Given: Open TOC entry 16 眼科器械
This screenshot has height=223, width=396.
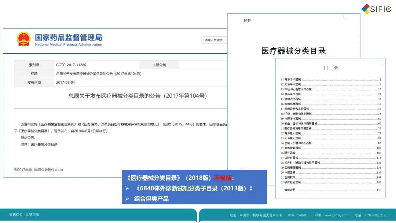Looking at the screenshot, I should pyautogui.click(x=331, y=153).
